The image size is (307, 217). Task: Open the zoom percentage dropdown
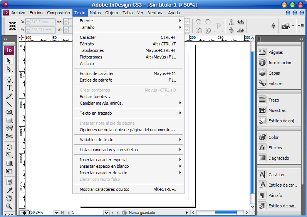point(57,212)
